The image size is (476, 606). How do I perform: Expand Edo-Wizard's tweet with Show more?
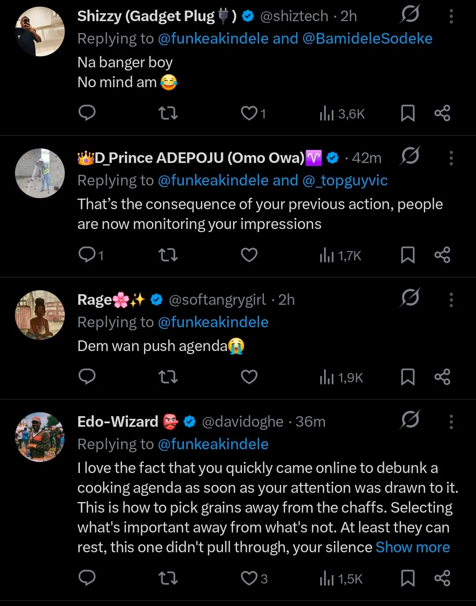pyautogui.click(x=413, y=547)
